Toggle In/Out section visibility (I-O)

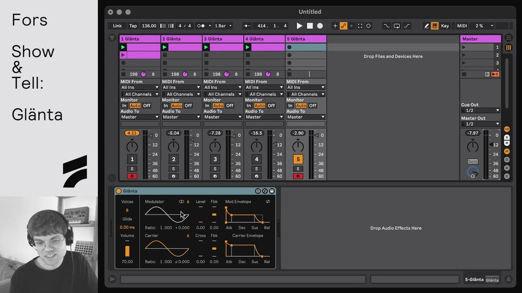(507, 129)
